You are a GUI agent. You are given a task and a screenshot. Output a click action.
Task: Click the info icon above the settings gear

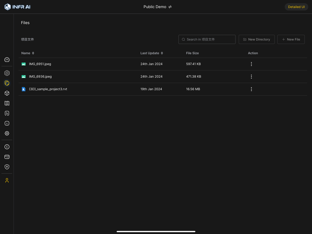tap(7, 123)
